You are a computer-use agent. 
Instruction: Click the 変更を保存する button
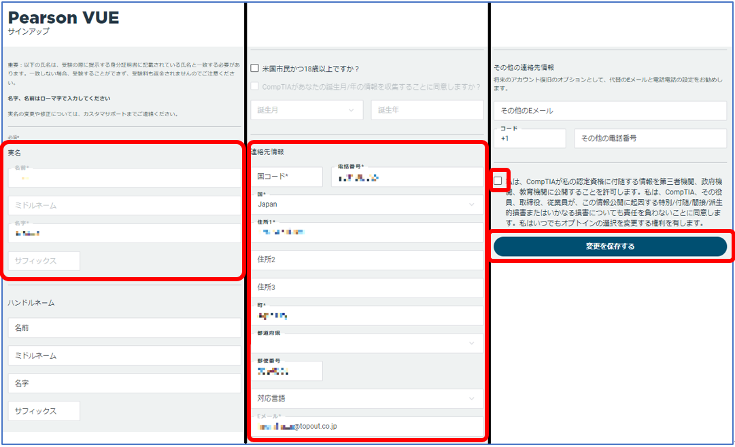coord(611,247)
